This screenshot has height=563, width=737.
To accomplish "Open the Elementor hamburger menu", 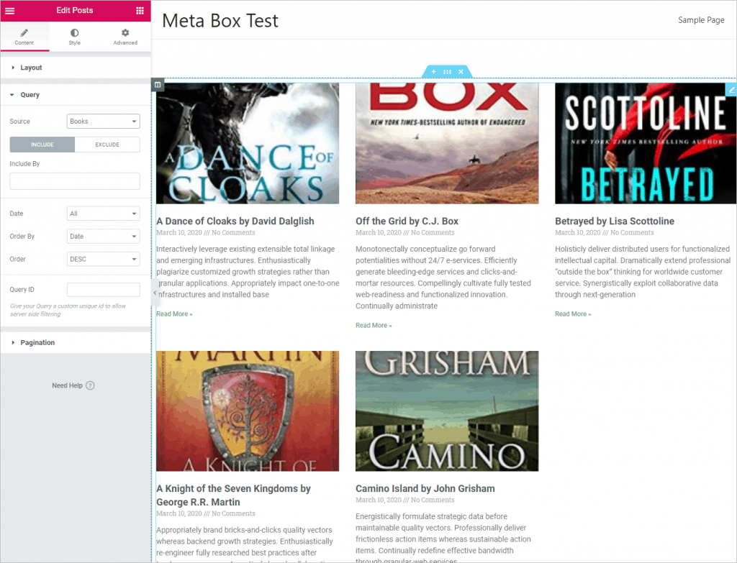I will pyautogui.click(x=10, y=11).
